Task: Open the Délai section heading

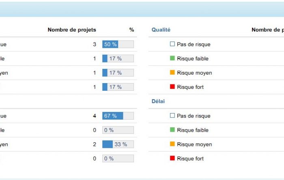Action: click(x=158, y=101)
